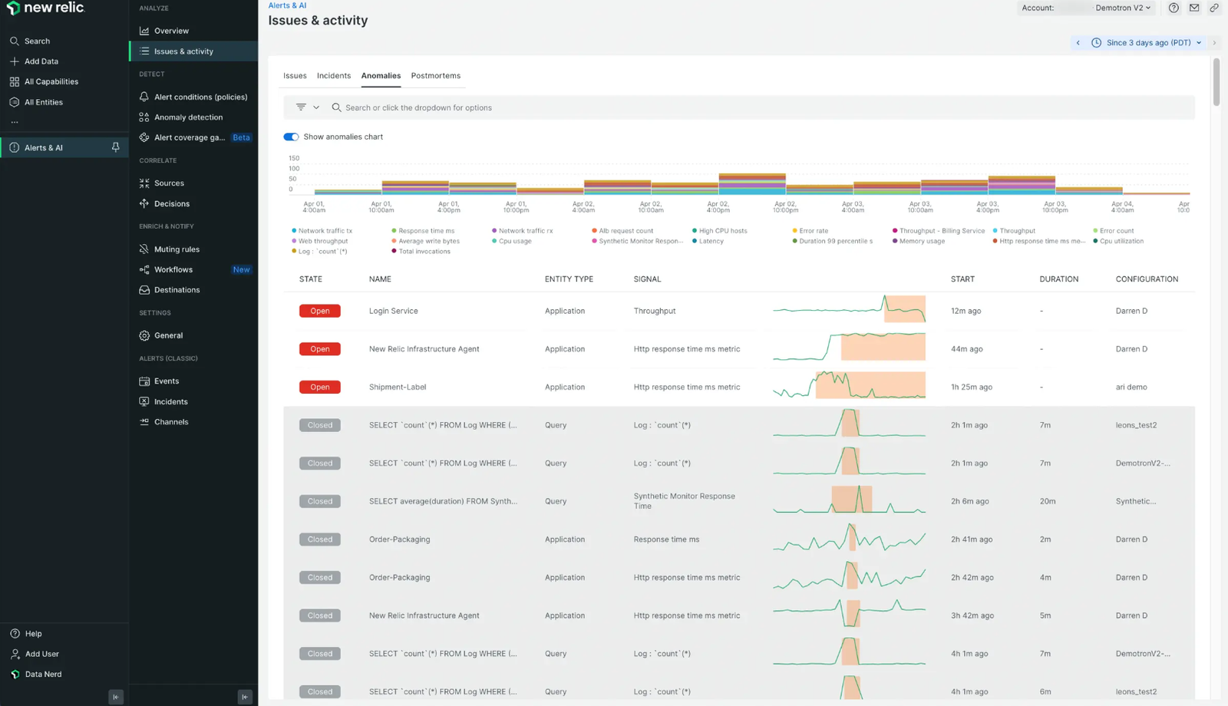Click the pin icon beside Alerts & AI
The height and width of the screenshot is (706, 1228).
point(117,147)
